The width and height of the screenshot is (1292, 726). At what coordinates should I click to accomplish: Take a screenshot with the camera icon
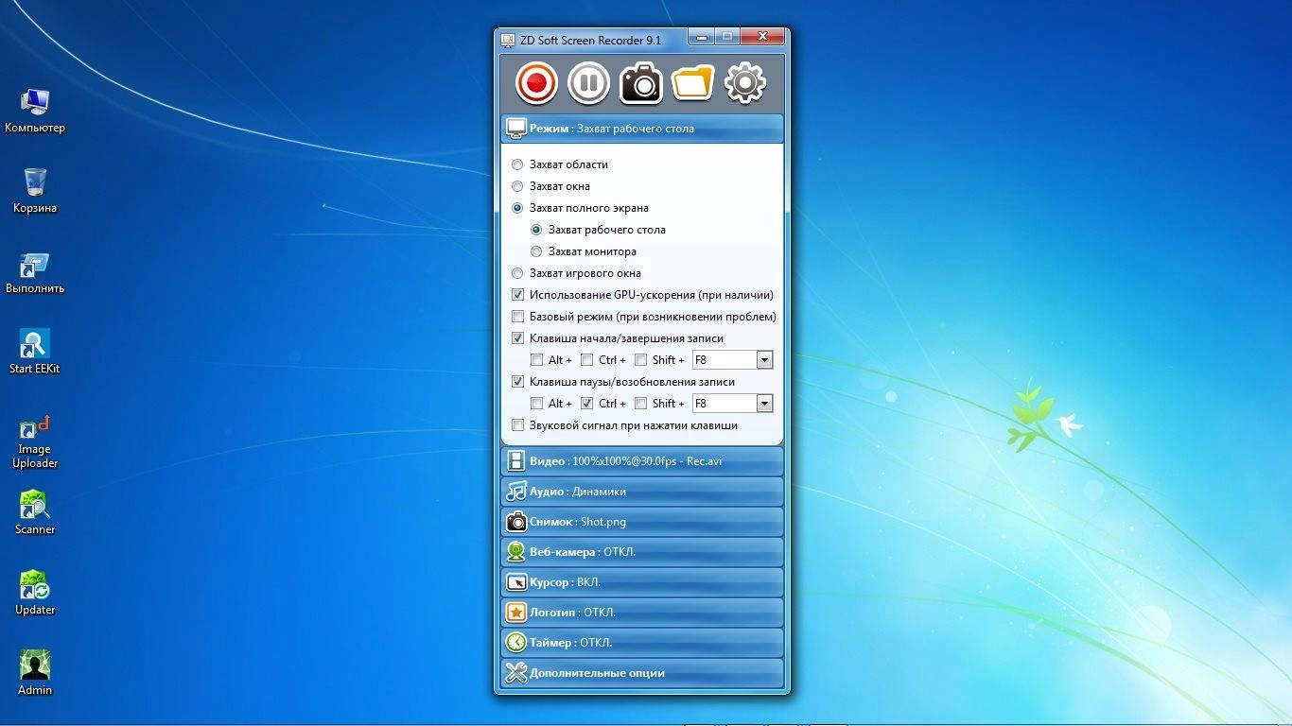tap(640, 83)
